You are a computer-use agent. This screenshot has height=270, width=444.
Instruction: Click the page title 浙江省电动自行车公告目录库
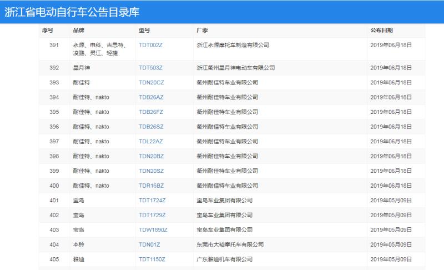72,12
